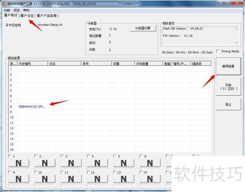
Task: Tick port checkbox 10
Action: 36,172
